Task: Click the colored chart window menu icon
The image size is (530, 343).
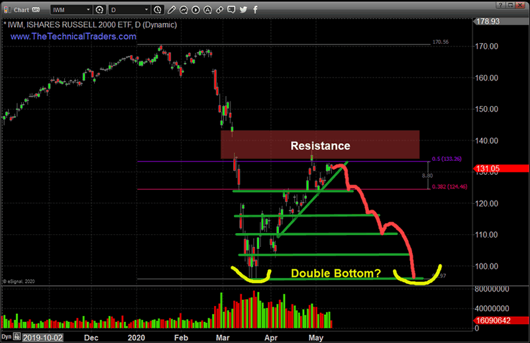Action: 7,10
